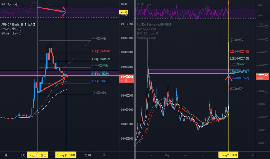Click EMA (200, close, 0) indicator legend
Viewport: 270px width, 159px height.
[x=147, y=33]
